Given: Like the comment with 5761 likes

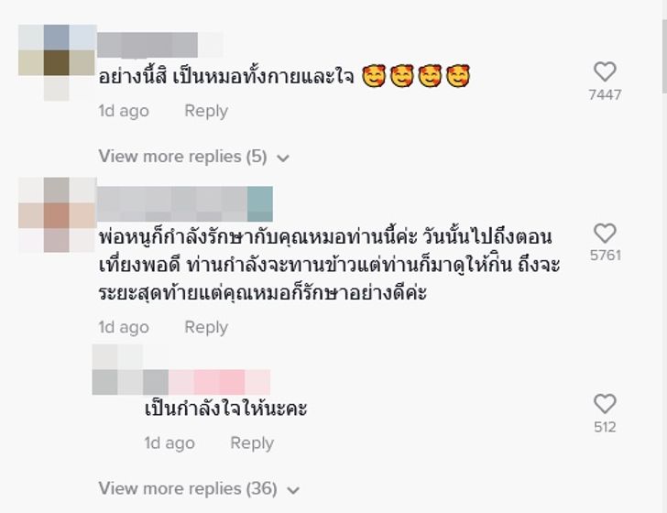Looking at the screenshot, I should tap(605, 233).
